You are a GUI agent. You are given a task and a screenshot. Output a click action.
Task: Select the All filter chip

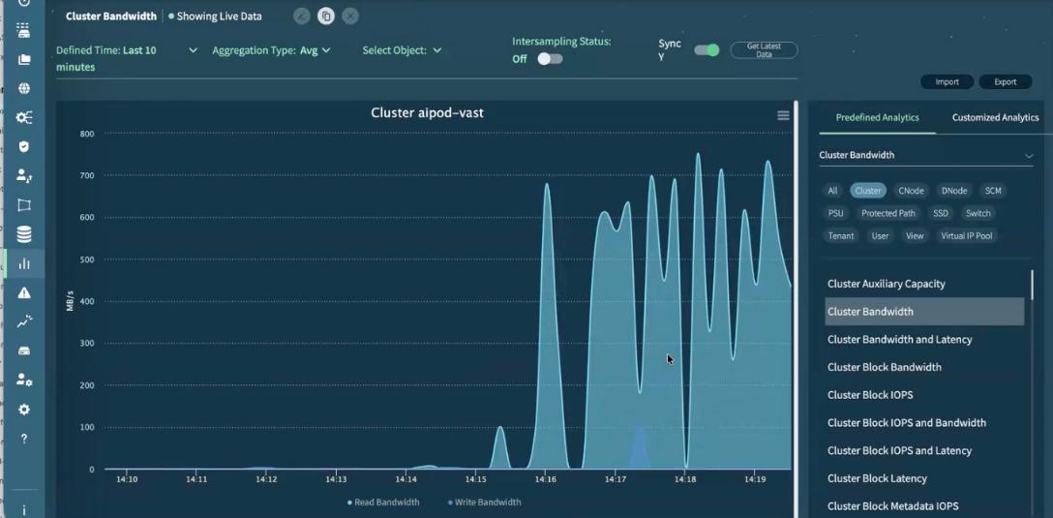point(832,191)
